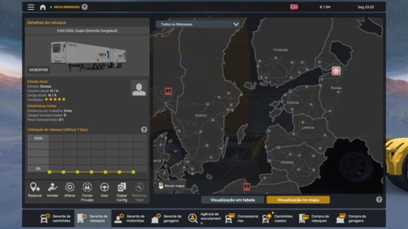Image resolution: width=408 pixels, height=229 pixels.
Task: Click the Copiar Config icon
Action: coord(122,187)
